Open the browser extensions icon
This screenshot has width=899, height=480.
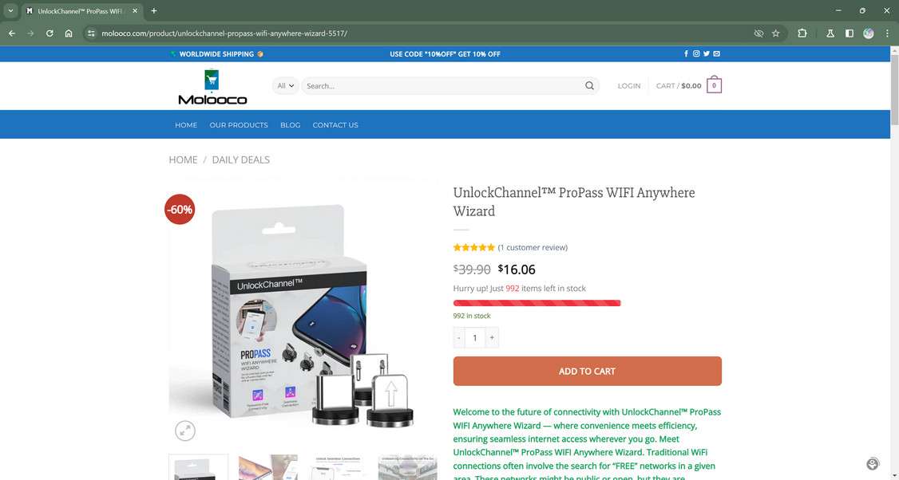click(802, 33)
